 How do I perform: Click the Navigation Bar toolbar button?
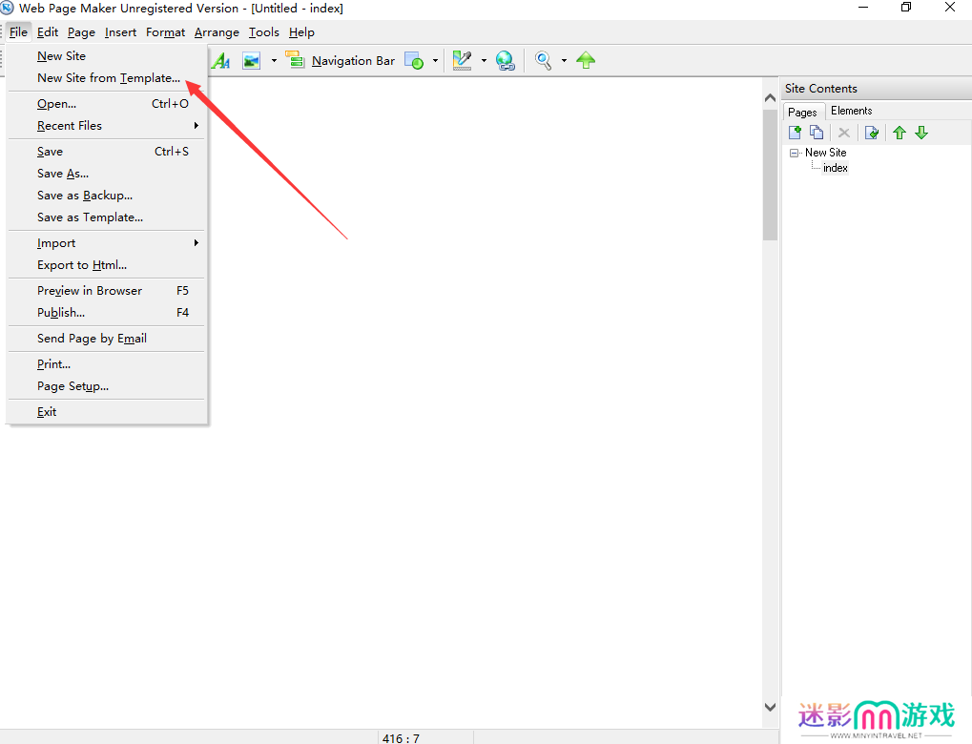[340, 61]
